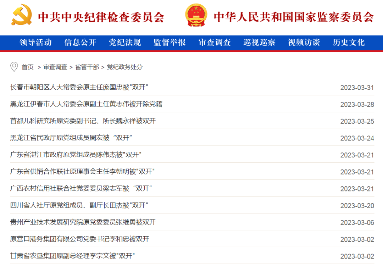Open the 领导活动 navigation menu

(35, 43)
